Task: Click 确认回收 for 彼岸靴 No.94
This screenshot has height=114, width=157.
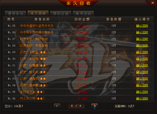Action: point(142,85)
